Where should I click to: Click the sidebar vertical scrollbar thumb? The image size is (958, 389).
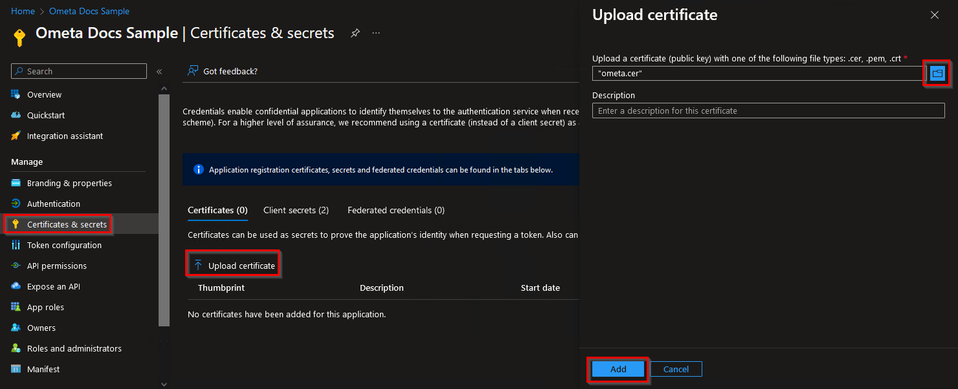coord(164,211)
